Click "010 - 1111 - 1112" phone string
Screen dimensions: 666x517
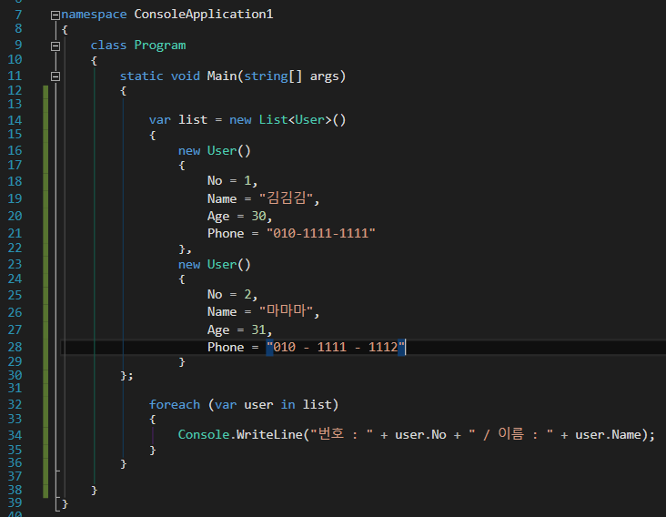click(336, 347)
